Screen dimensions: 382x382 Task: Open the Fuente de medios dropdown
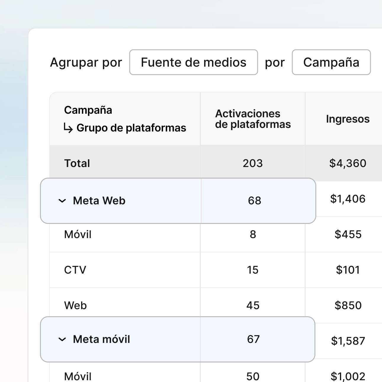pyautogui.click(x=193, y=62)
